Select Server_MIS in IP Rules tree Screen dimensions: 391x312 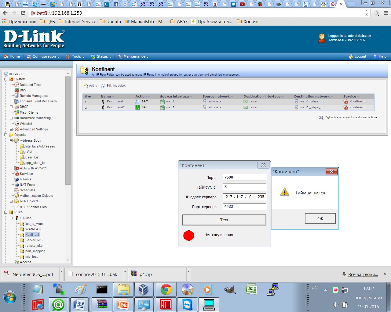tap(34, 240)
